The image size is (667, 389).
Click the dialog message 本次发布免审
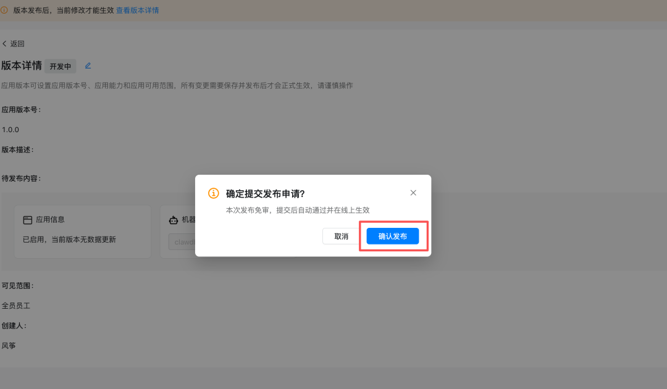coord(247,210)
